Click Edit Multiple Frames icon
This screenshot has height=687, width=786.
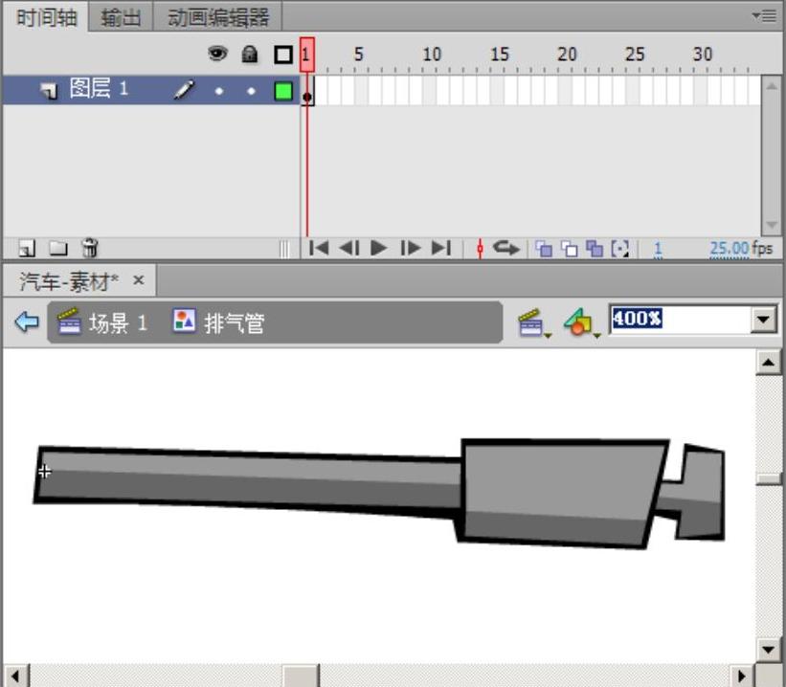click(595, 249)
